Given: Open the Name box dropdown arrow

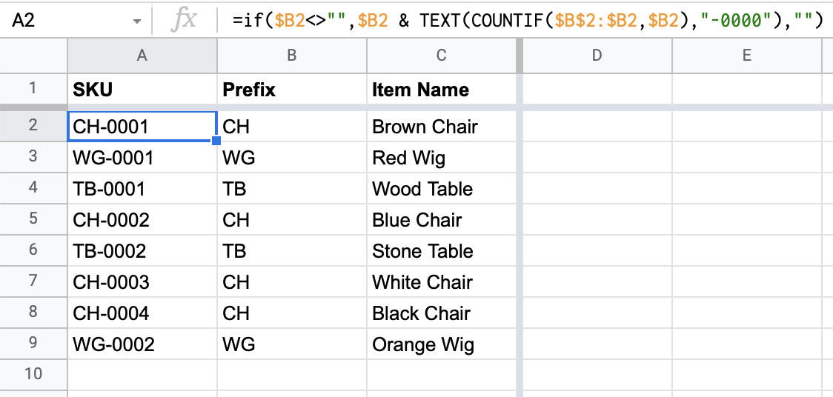Looking at the screenshot, I should (x=137, y=21).
